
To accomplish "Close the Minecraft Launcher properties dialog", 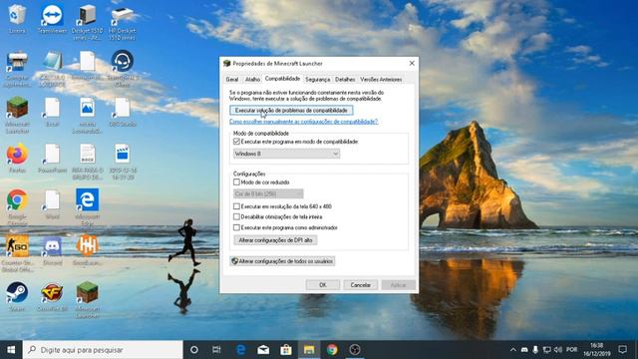I will tap(412, 63).
